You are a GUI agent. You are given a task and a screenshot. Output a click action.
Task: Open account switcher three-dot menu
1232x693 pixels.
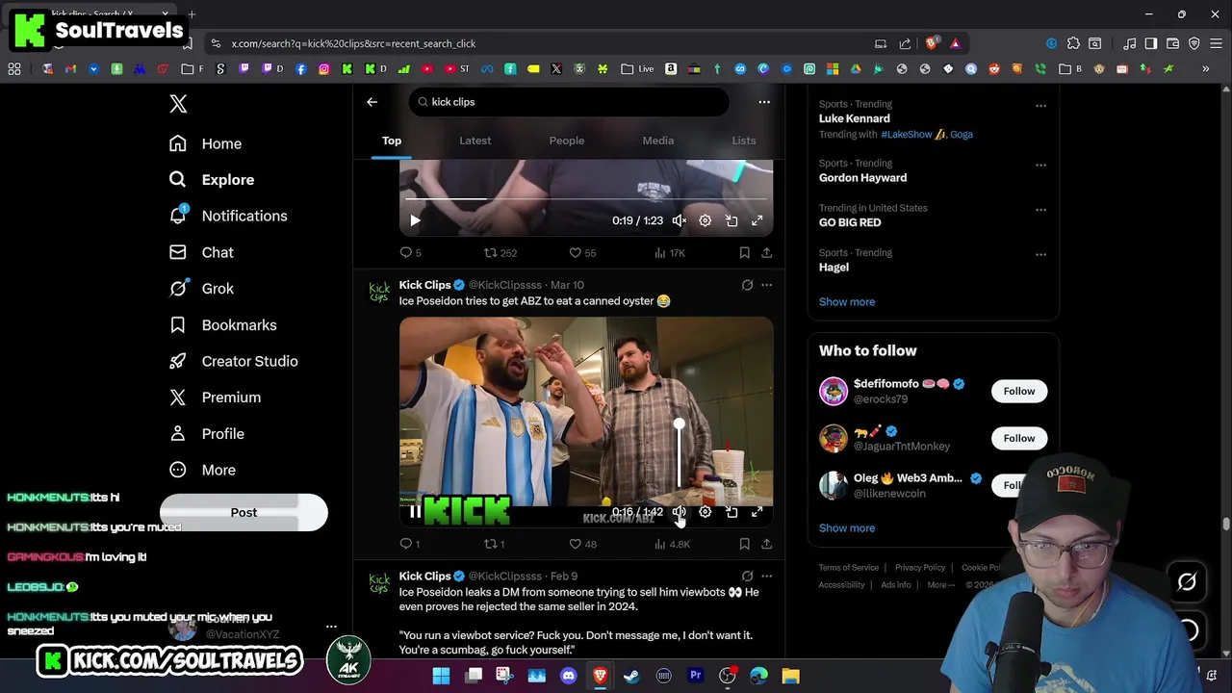[x=331, y=627]
